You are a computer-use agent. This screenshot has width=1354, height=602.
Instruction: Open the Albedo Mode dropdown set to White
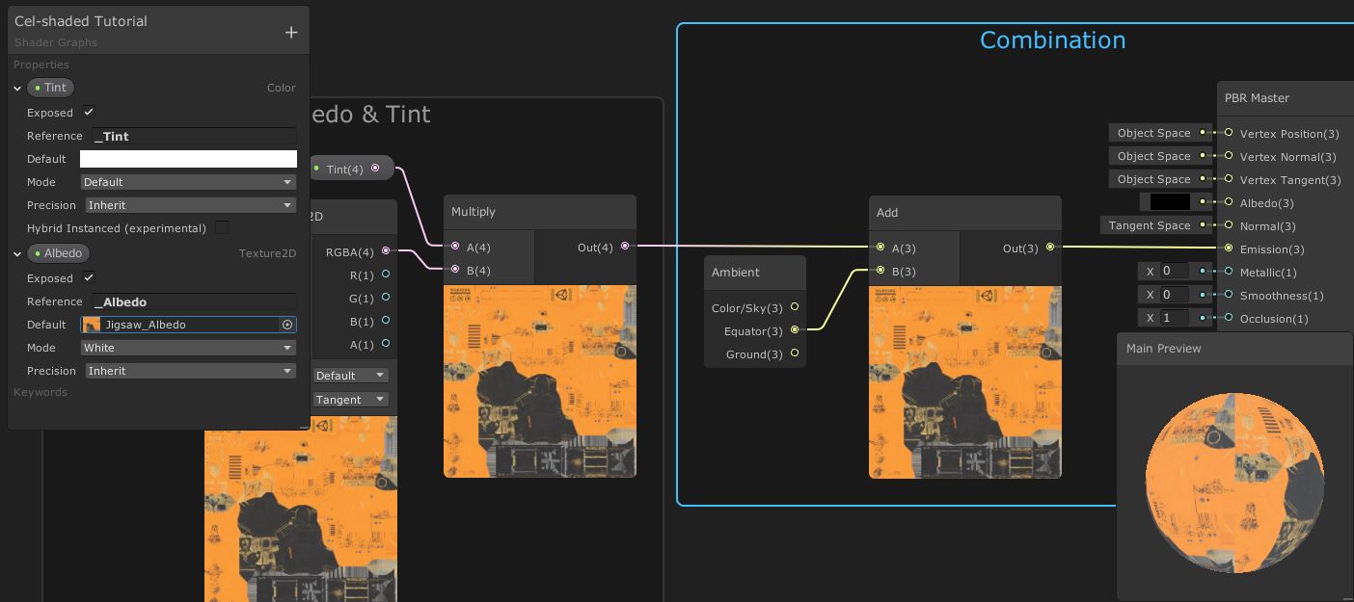click(188, 348)
